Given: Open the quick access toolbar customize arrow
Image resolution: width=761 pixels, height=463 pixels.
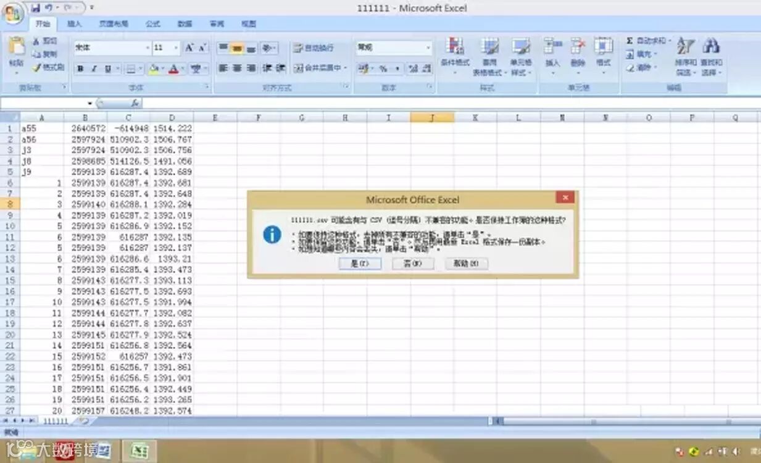Looking at the screenshot, I should [92, 8].
